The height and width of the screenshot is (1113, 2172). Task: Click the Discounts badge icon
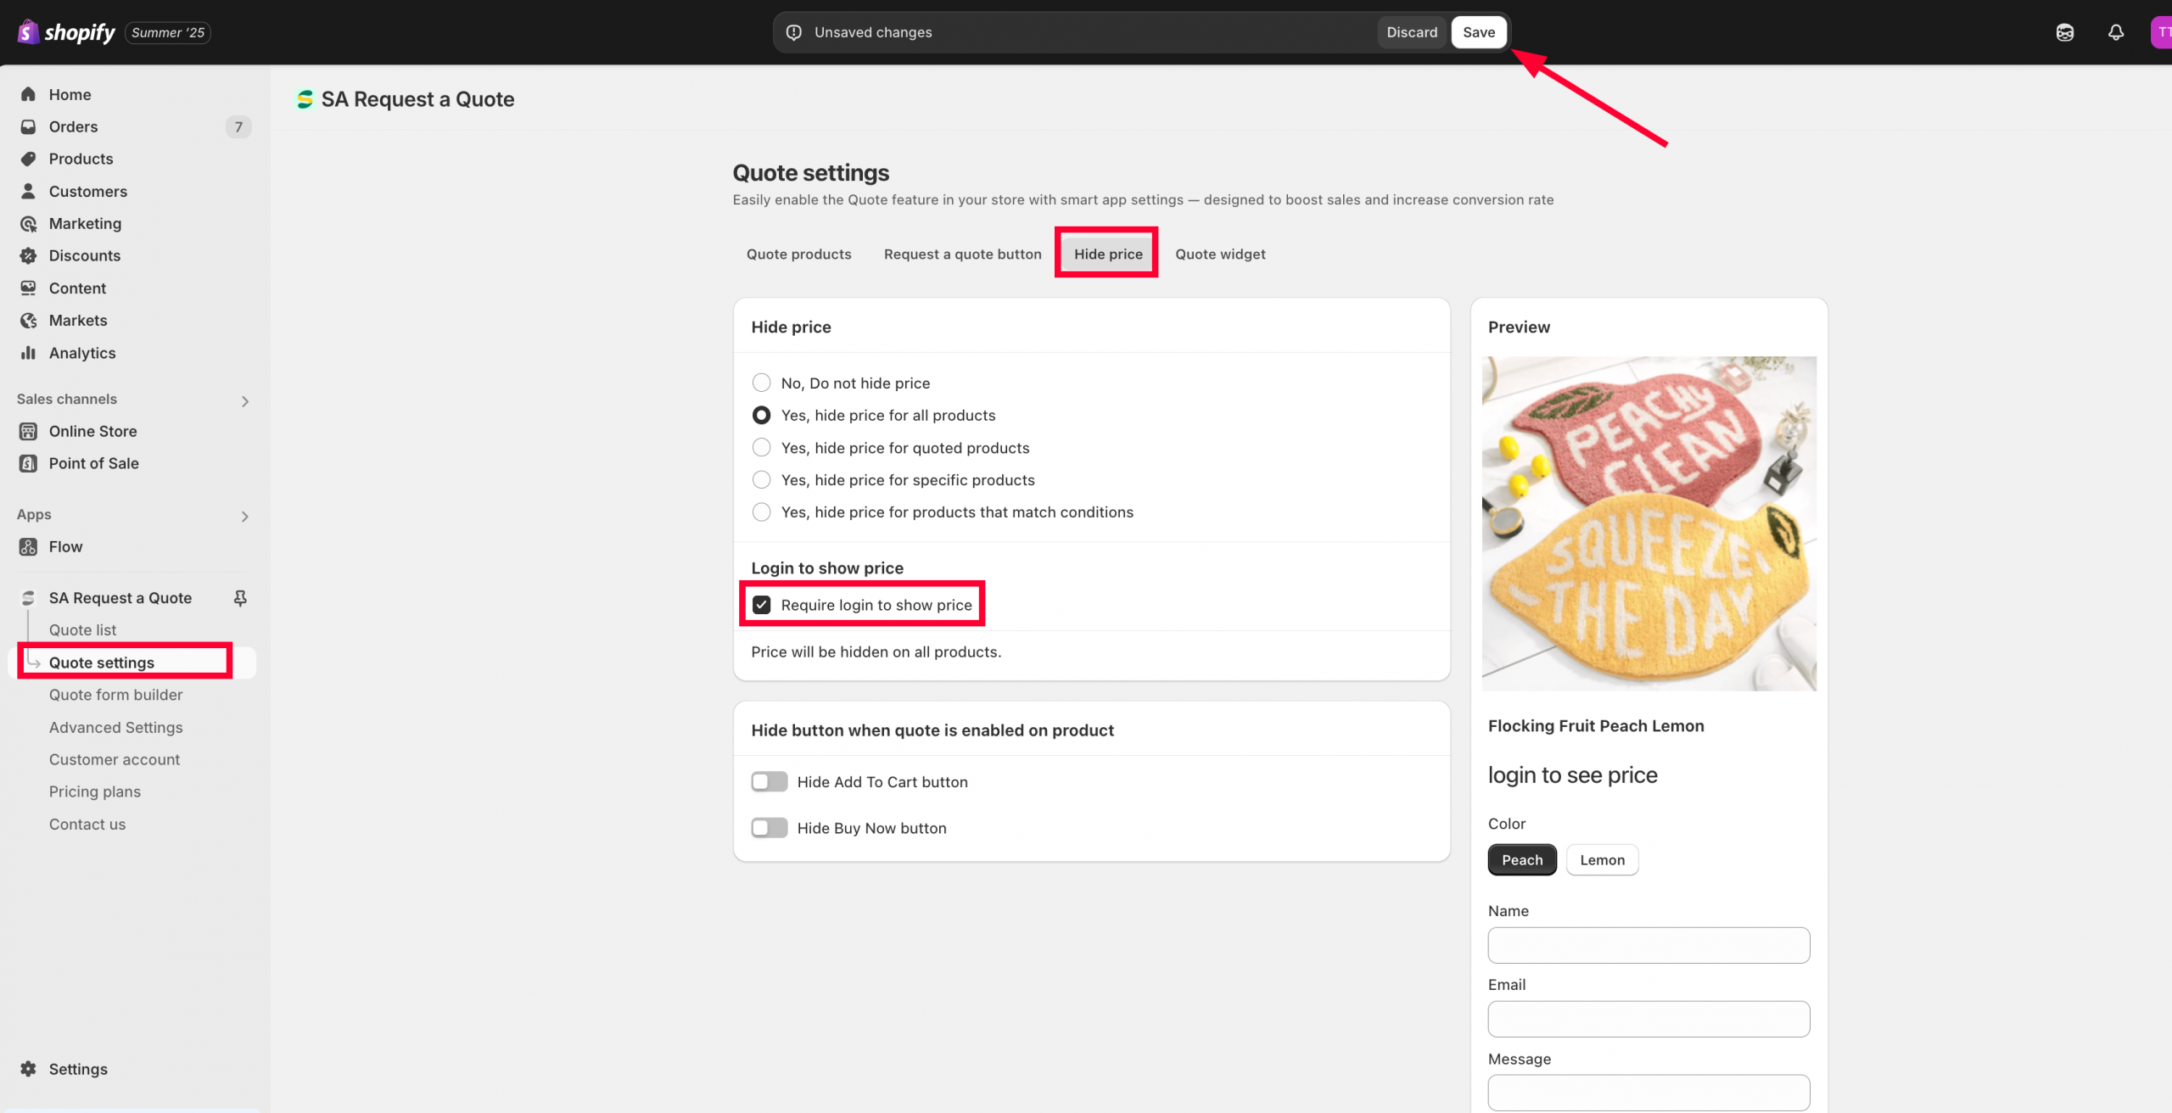[28, 255]
